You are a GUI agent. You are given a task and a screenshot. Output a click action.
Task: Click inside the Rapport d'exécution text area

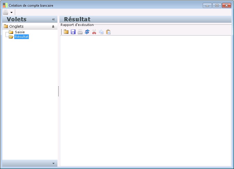tap(145, 101)
